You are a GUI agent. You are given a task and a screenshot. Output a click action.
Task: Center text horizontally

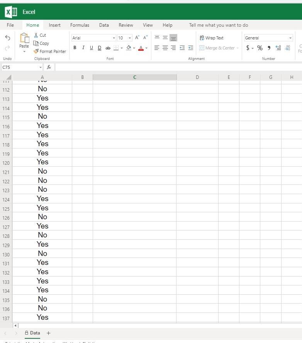pyautogui.click(x=165, y=48)
